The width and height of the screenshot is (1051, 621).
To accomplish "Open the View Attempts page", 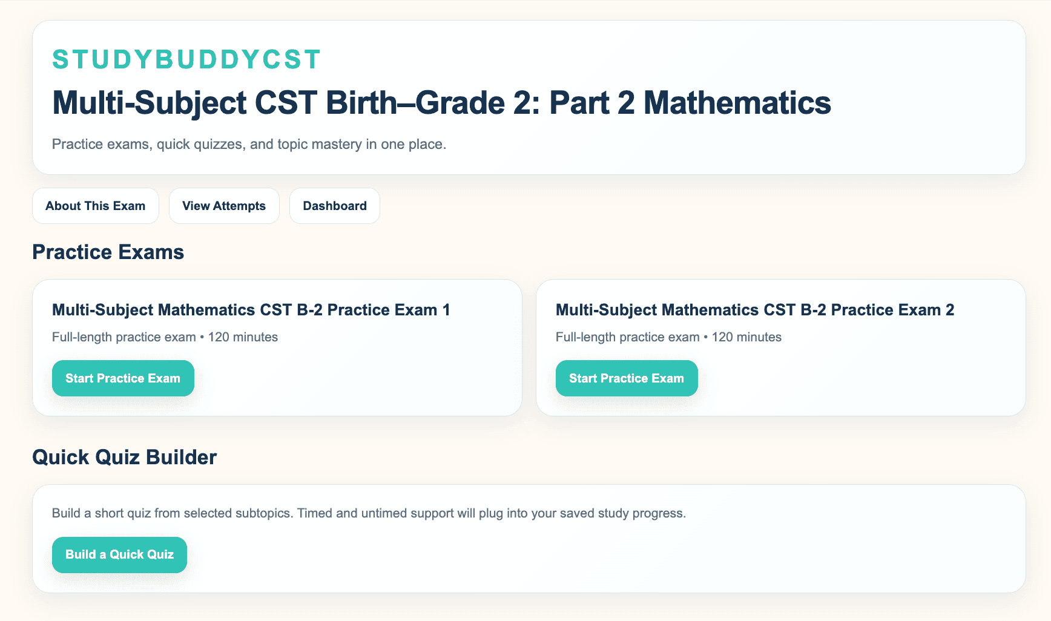I will pos(223,206).
